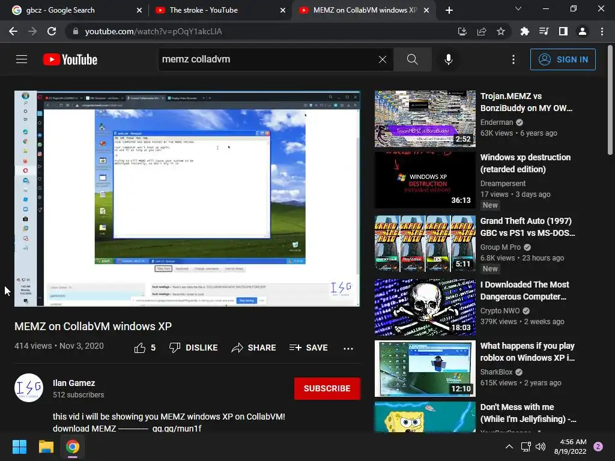Click the address bar URL

[x=153, y=31]
